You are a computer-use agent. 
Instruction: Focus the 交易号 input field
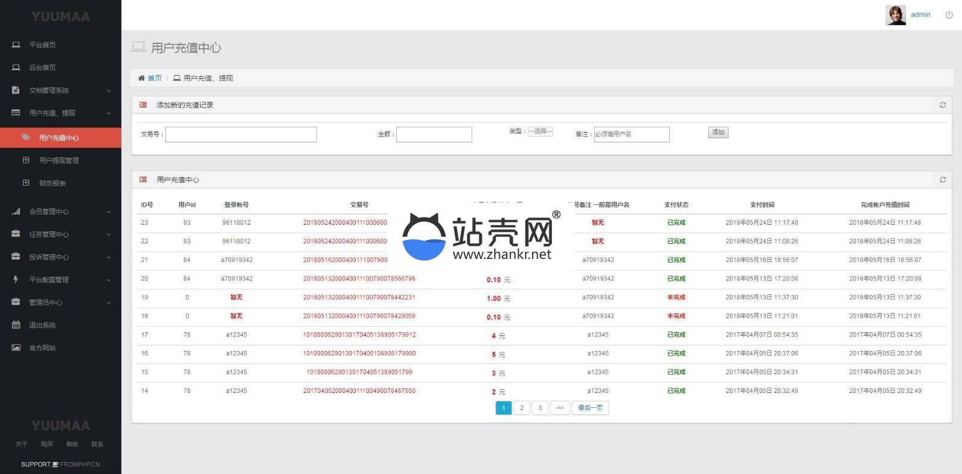click(x=240, y=134)
